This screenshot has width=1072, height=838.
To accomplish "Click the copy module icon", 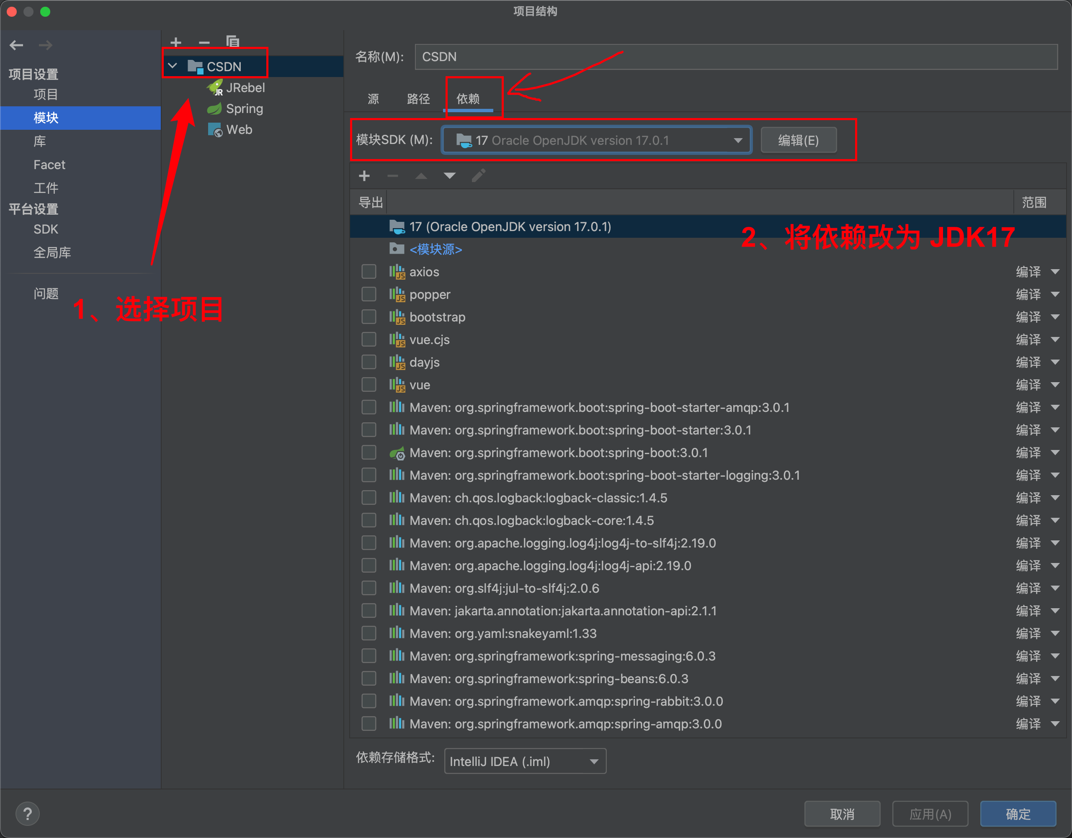I will (x=233, y=41).
